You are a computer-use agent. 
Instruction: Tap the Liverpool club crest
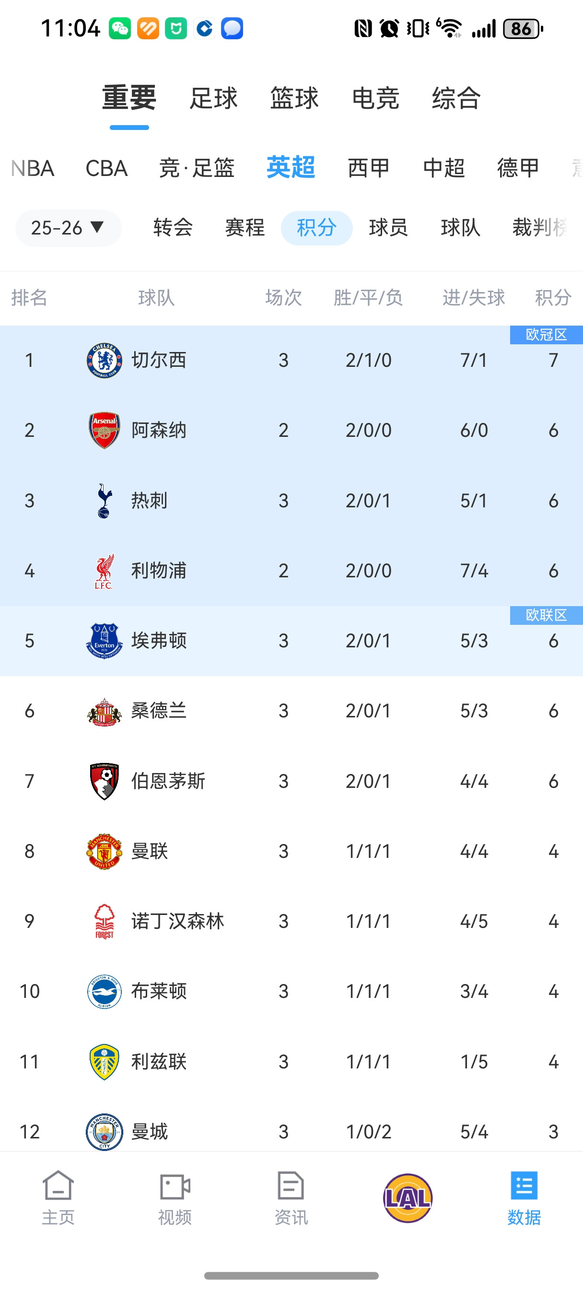(104, 571)
